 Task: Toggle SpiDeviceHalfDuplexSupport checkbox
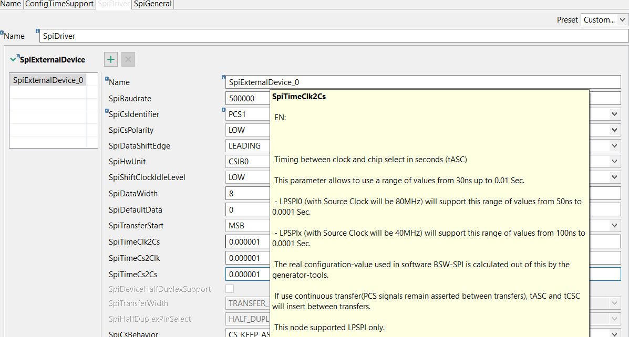[230, 289]
